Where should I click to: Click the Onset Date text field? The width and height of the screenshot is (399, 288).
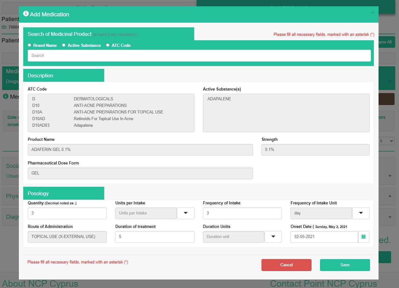[324, 237]
